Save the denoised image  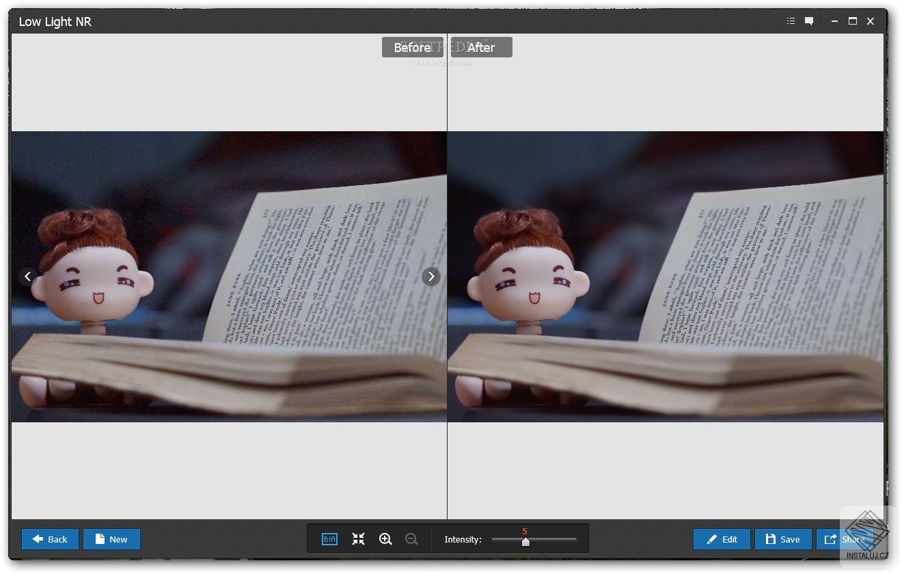(x=783, y=539)
